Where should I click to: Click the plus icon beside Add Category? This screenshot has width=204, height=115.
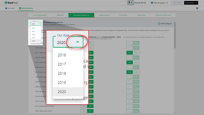[159, 23]
